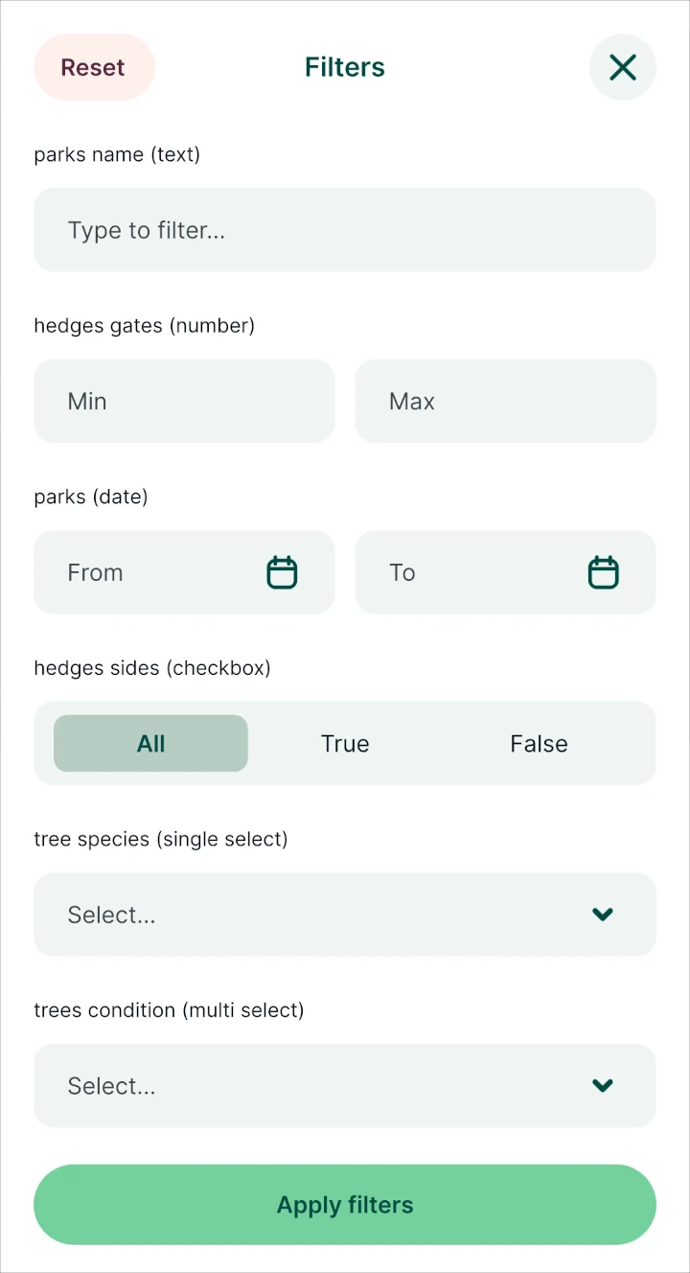The width and height of the screenshot is (690, 1273).
Task: Set hedges sides filter to False
Action: tap(539, 743)
